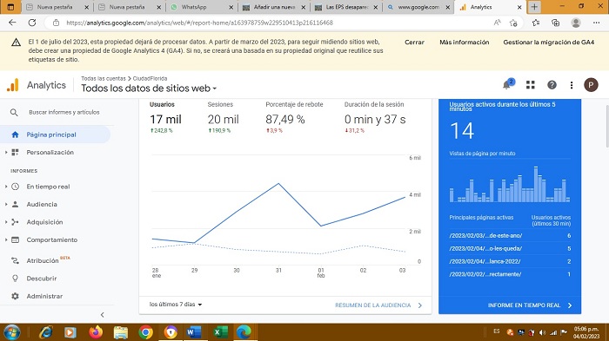Open the three-dot options menu in Analytics header
Screen dimensions: 609x341
(572, 85)
